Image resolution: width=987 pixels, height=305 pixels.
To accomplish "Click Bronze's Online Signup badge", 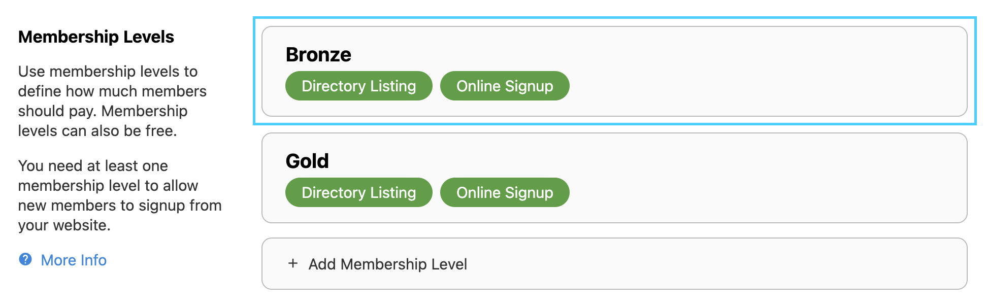I will click(x=505, y=86).
